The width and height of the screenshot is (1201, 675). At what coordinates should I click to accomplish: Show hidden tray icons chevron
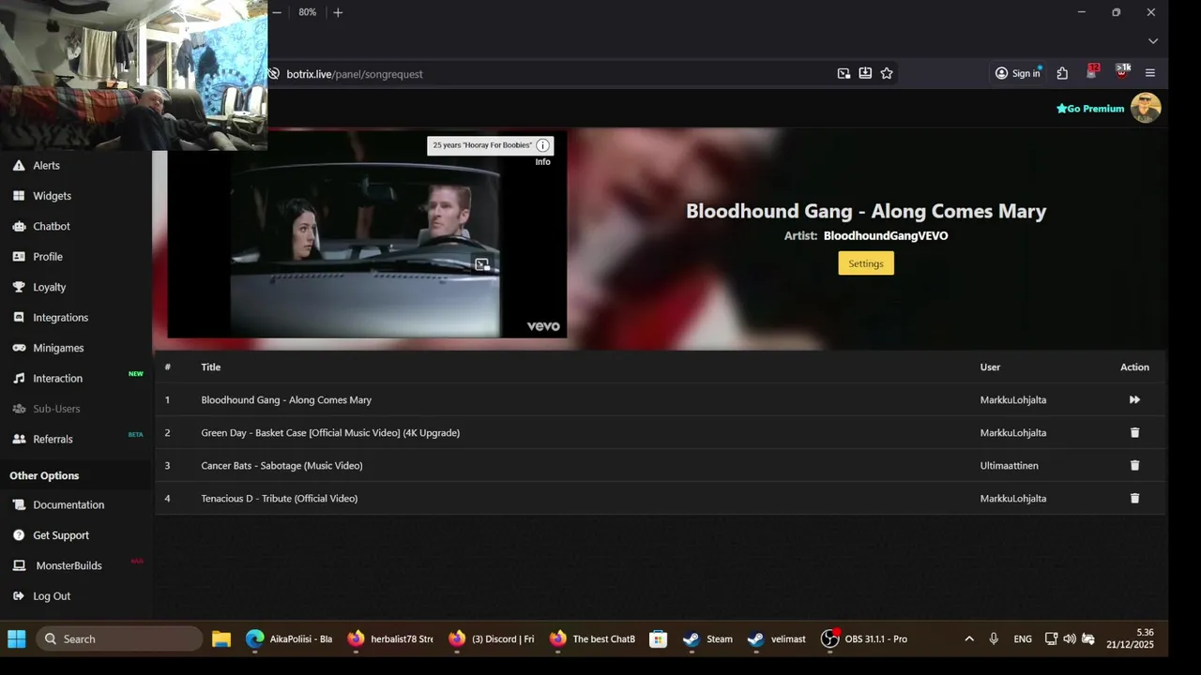969,639
